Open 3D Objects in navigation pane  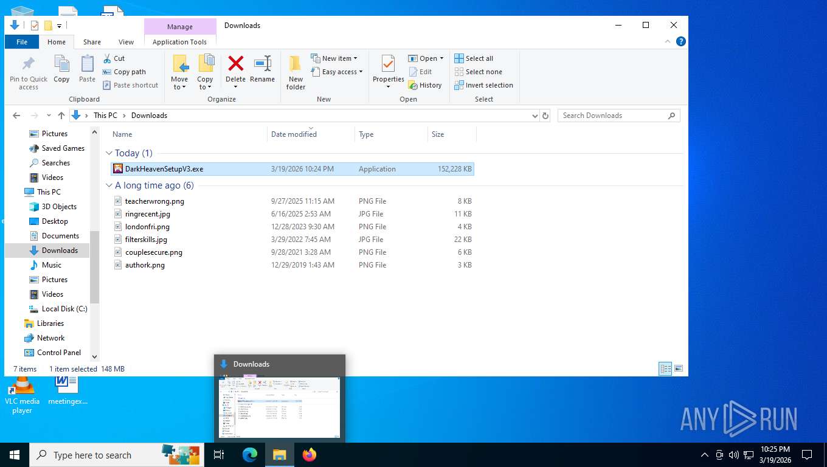[53, 207]
